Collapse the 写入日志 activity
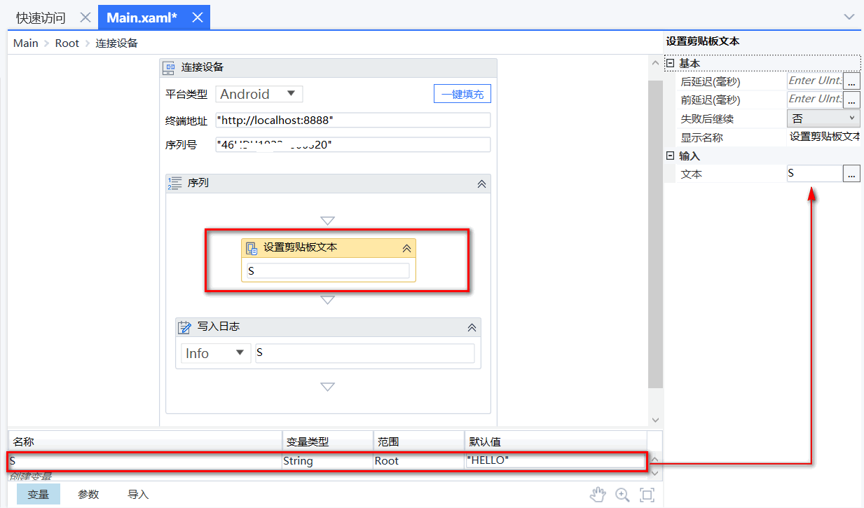864x508 pixels. pos(472,327)
